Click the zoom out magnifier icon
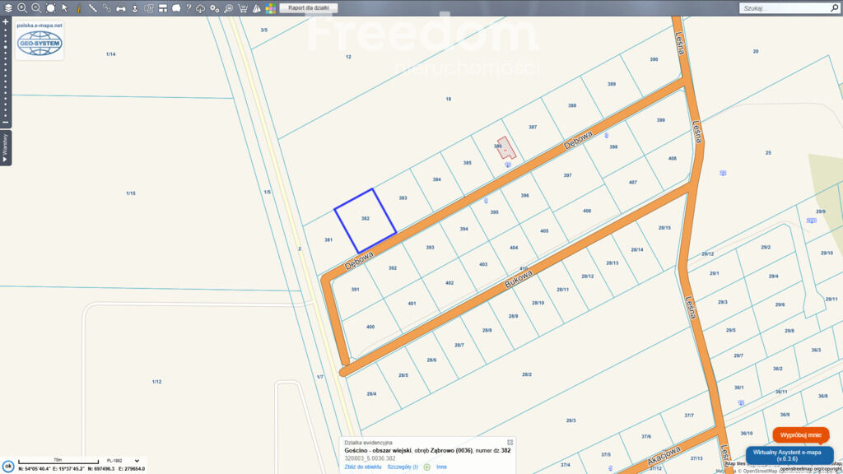 point(36,8)
